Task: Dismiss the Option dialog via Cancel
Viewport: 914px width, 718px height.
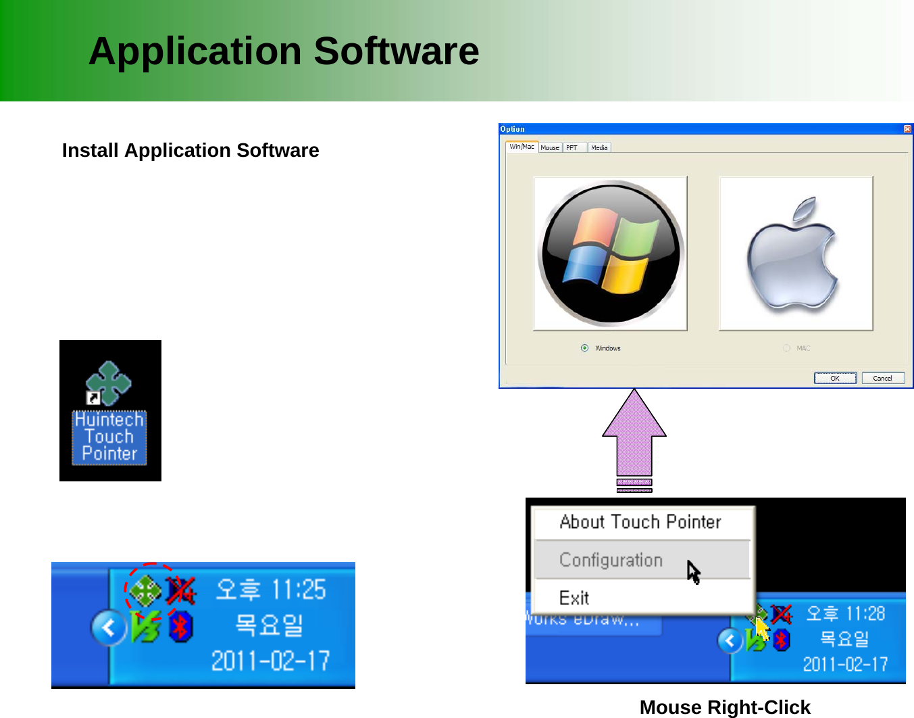Action: [x=883, y=378]
